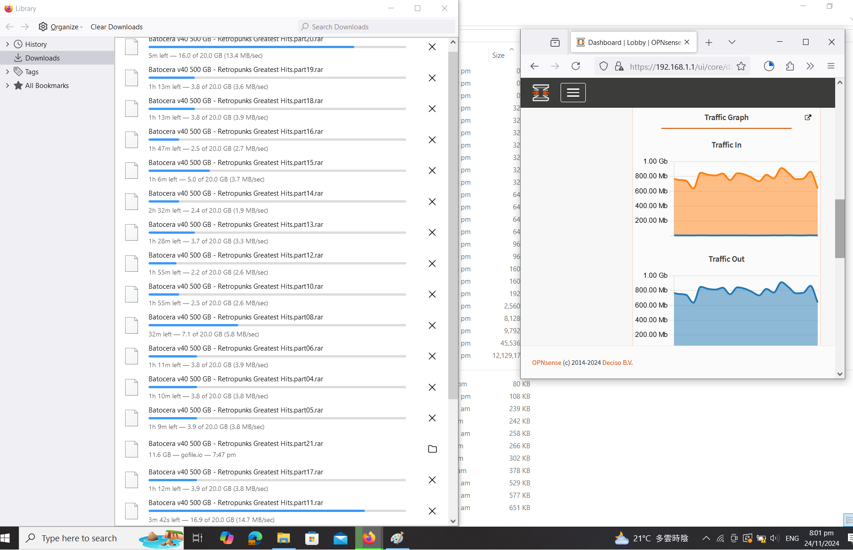Click progress bar of part11.rar download
Screen dimensions: 853x550
tap(277, 511)
